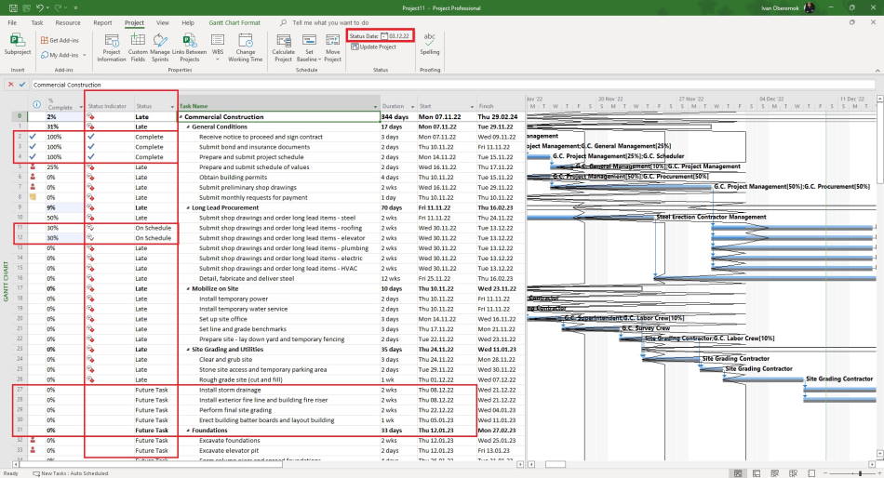Collapse Long Lead Procurement summary task
This screenshot has height=478, width=884.
click(188, 208)
